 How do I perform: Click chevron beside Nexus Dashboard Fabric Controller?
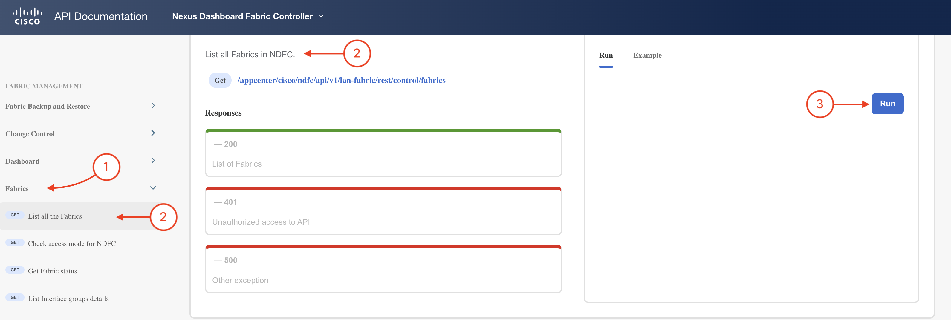pos(321,16)
